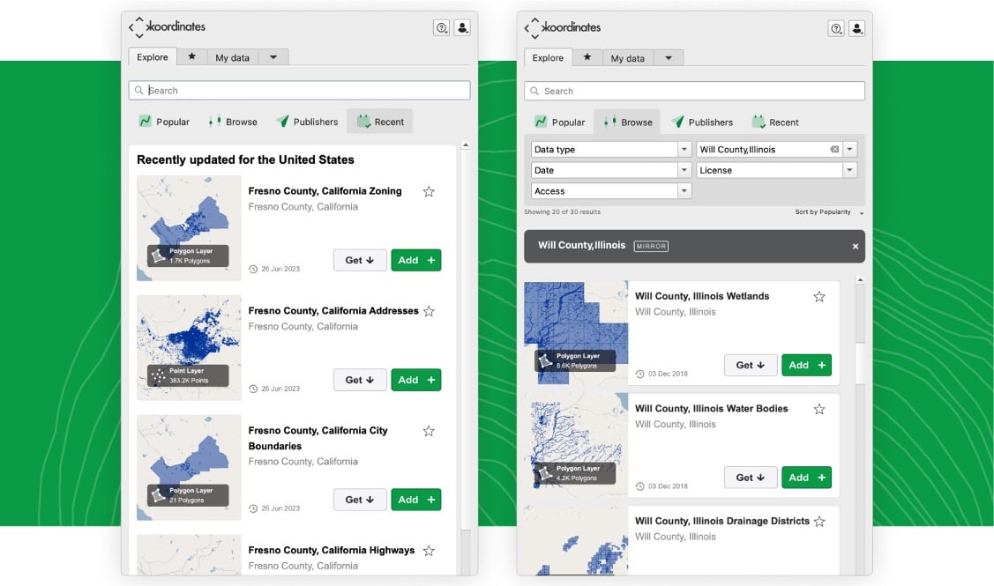Open help icon in left Koordinates panel
Image resolution: width=994 pixels, height=586 pixels.
pyautogui.click(x=441, y=27)
